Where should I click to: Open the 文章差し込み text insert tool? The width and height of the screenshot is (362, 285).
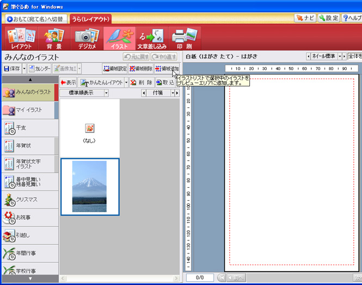pyautogui.click(x=151, y=39)
